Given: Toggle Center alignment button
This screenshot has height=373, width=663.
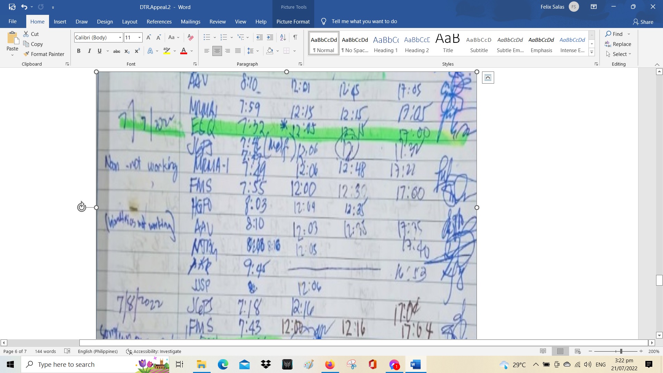Looking at the screenshot, I should coord(217,51).
